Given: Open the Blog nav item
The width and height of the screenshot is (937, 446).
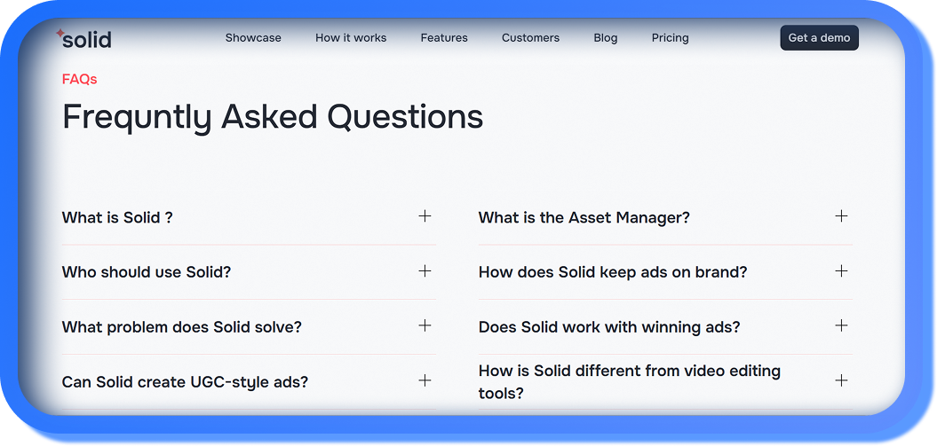Looking at the screenshot, I should [606, 37].
